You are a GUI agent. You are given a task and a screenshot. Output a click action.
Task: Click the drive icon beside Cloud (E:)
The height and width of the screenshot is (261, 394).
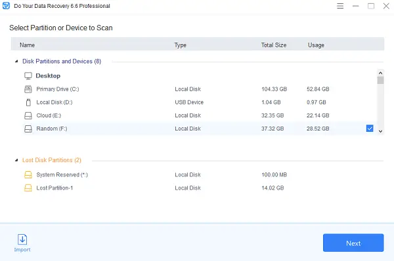pyautogui.click(x=28, y=115)
